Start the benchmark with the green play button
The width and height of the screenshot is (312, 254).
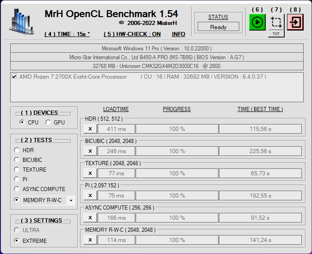(257, 22)
